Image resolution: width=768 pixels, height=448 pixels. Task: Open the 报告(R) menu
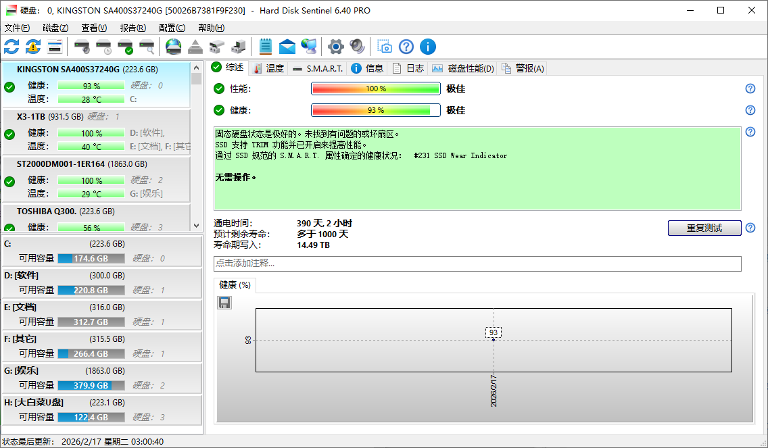(133, 28)
